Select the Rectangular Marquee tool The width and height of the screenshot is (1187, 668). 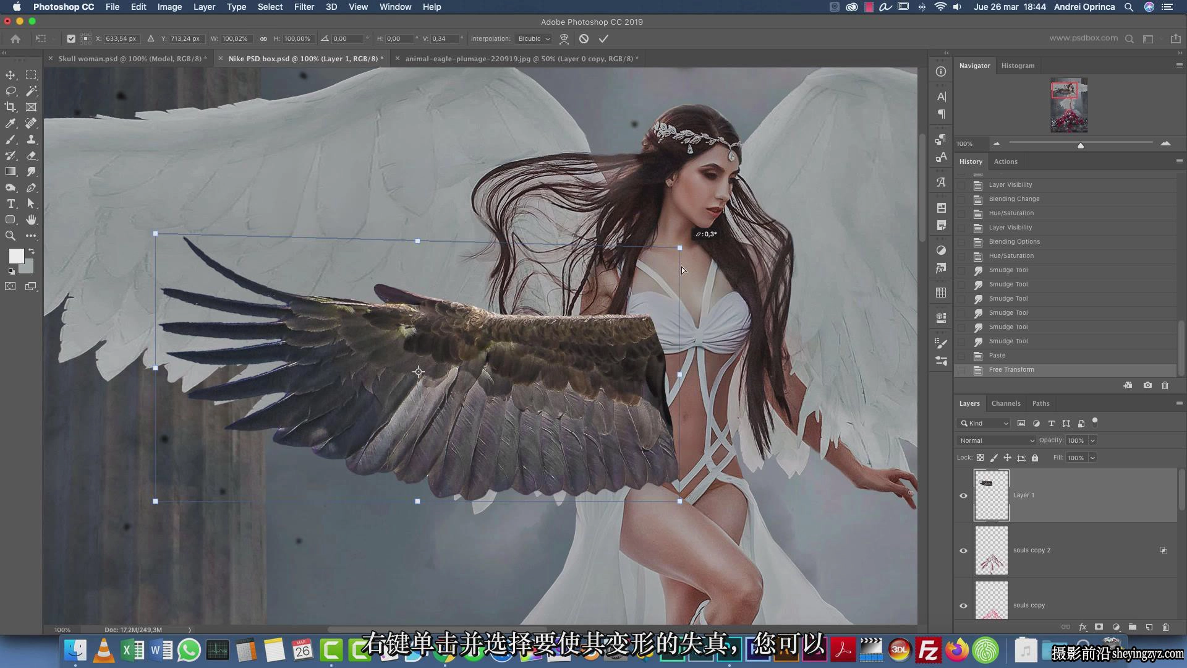pyautogui.click(x=31, y=75)
